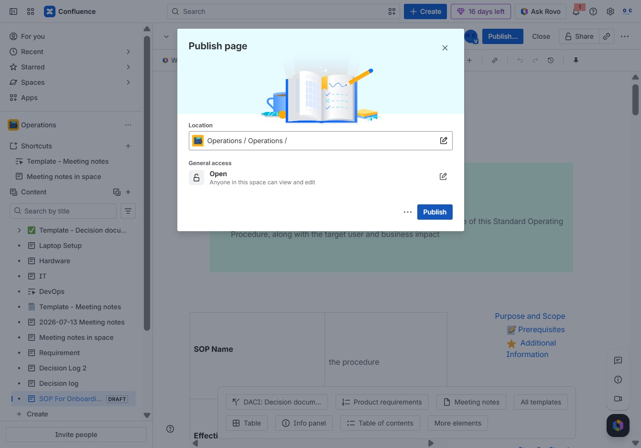The height and width of the screenshot is (448, 641).
Task: Open more publish options ellipsis in dialog
Action: [408, 212]
